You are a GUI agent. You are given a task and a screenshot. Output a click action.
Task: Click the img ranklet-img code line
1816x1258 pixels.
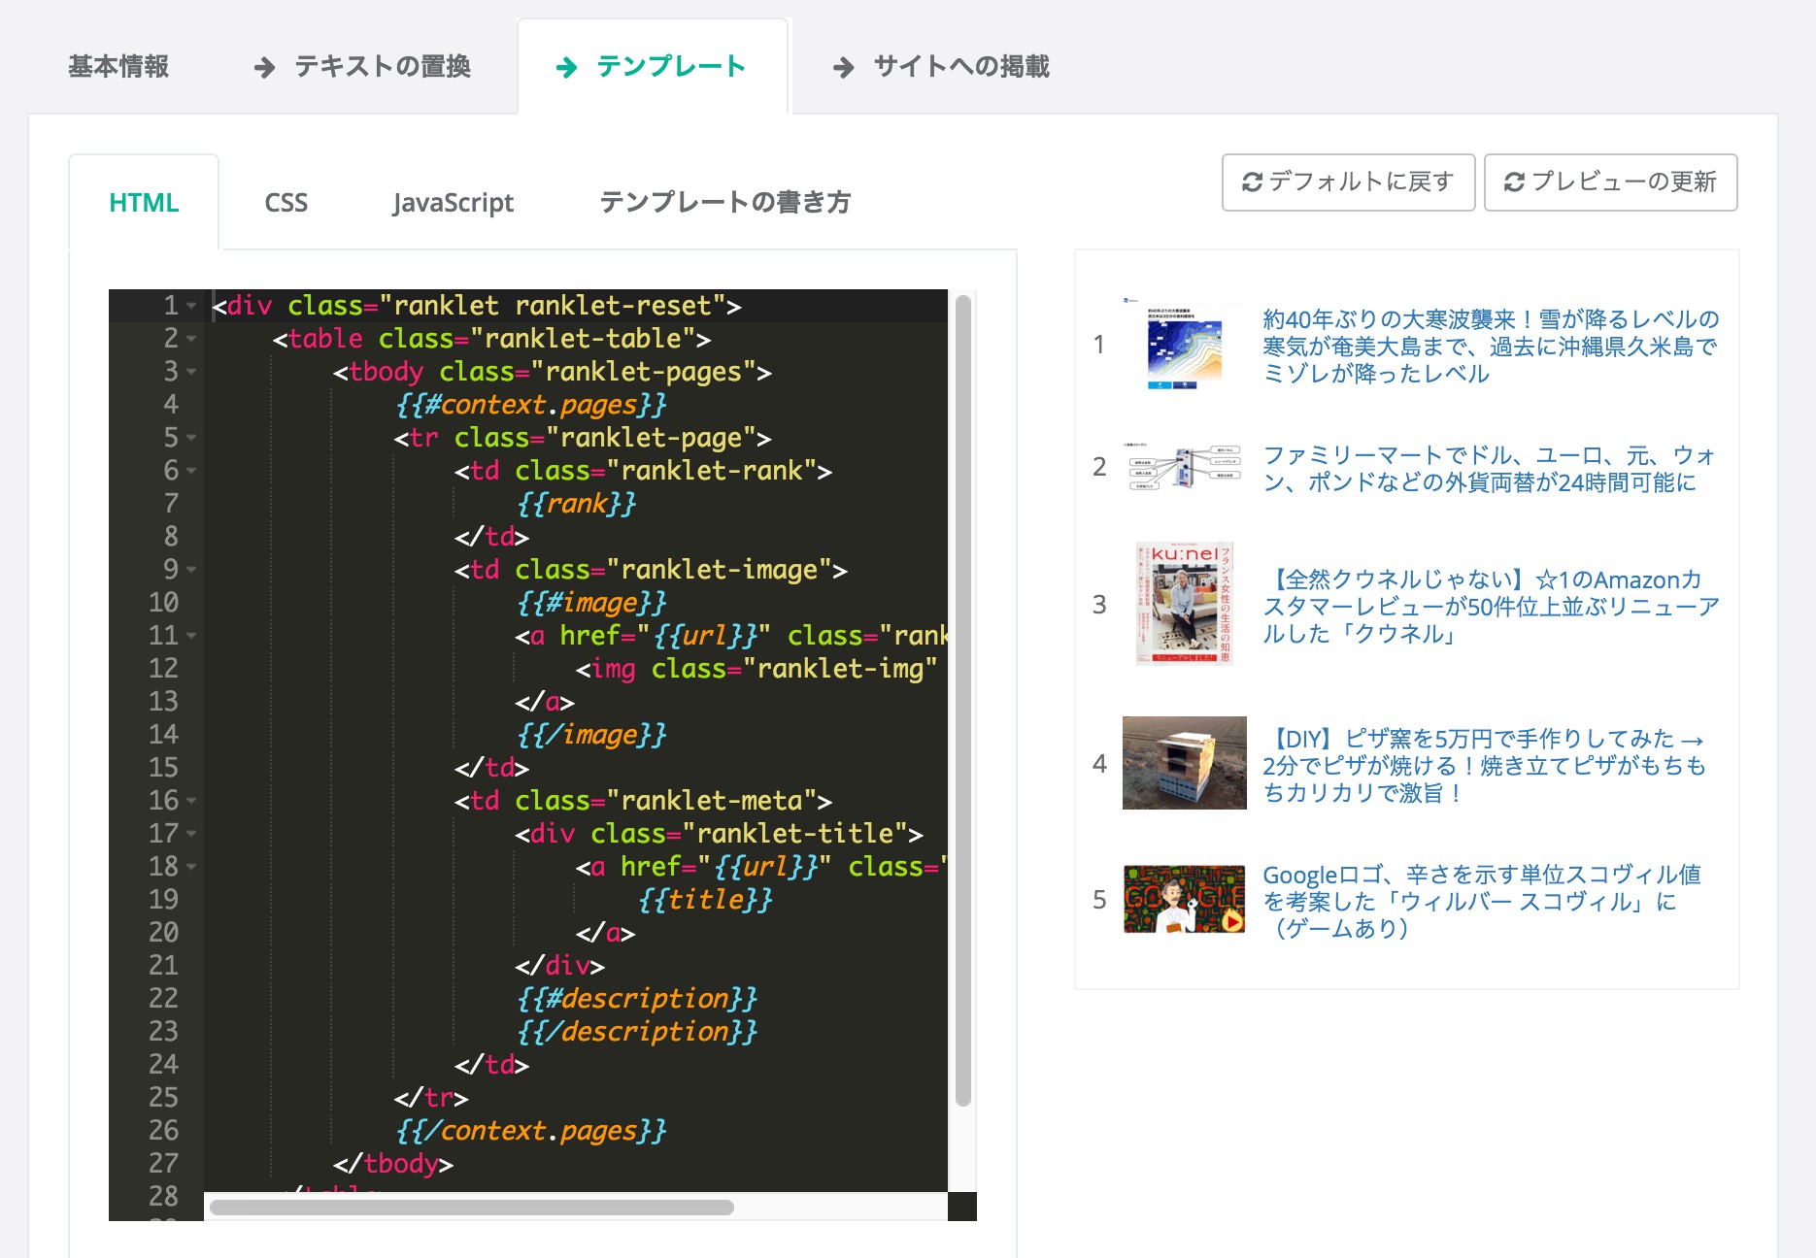[x=757, y=669]
